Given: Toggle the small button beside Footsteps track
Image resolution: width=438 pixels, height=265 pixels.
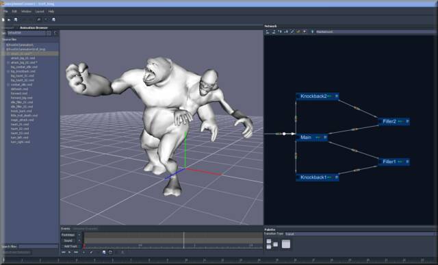Looking at the screenshot, I should click(x=79, y=235).
